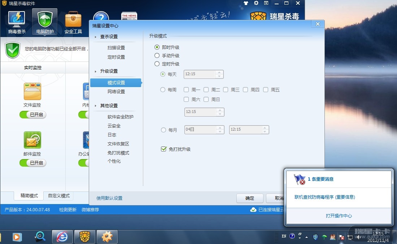Select 每月 radio option
Screen dimensions: 397x244
point(163,130)
